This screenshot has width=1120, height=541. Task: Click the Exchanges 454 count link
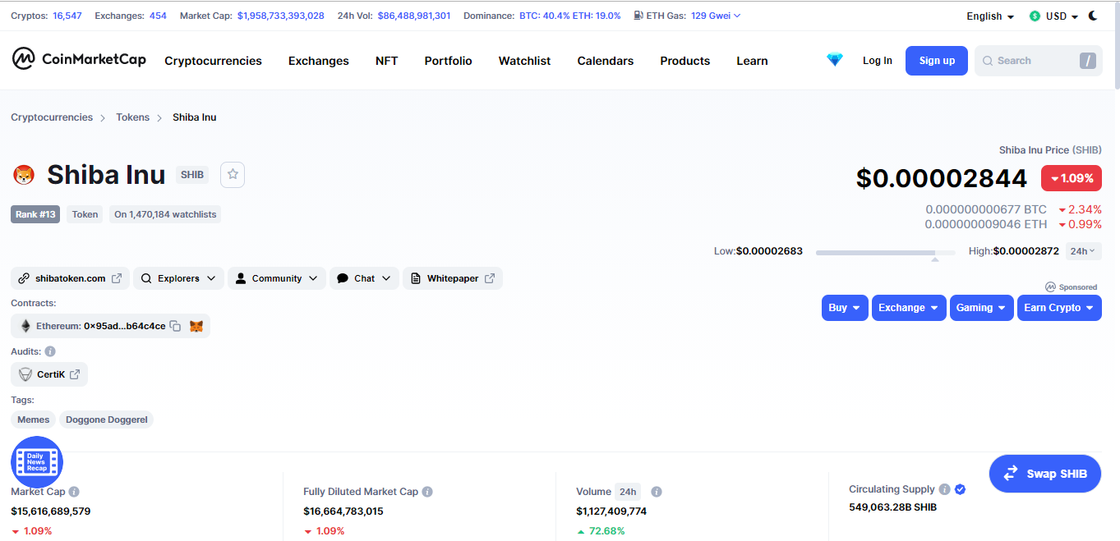click(158, 16)
